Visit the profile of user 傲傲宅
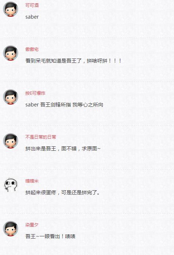 32,49
